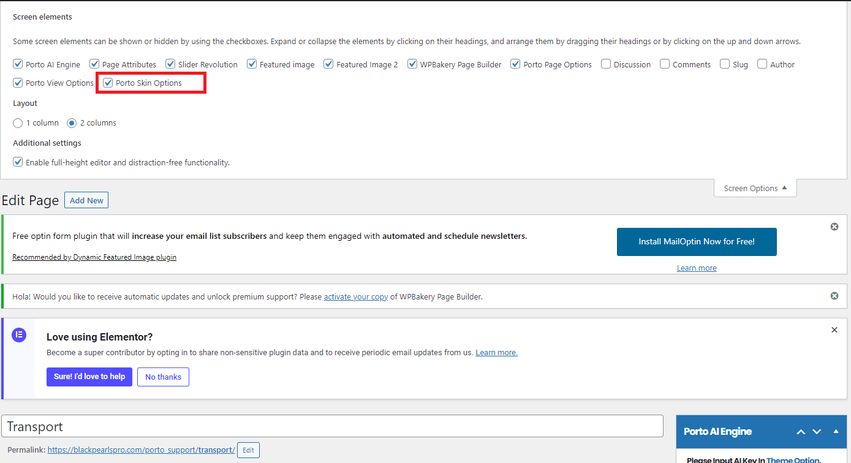Toggle the Featured Image 2 checkbox
Viewport: 851px width, 463px height.
pos(328,64)
